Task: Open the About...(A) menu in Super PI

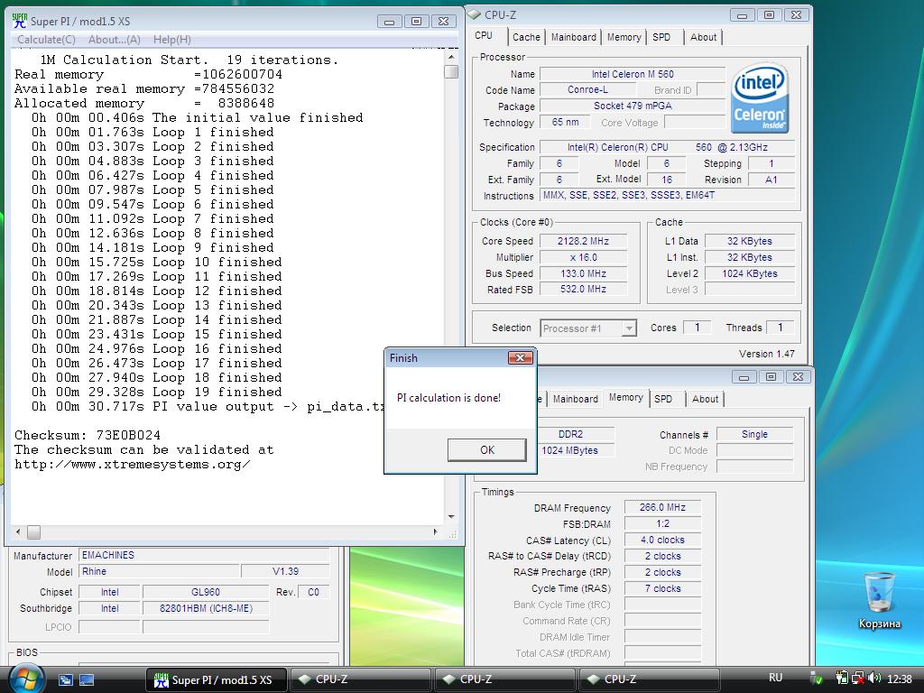Action: click(x=115, y=40)
